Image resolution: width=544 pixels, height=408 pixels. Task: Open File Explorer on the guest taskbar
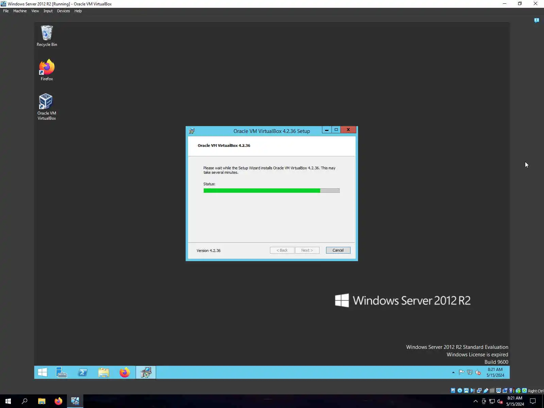pos(104,372)
